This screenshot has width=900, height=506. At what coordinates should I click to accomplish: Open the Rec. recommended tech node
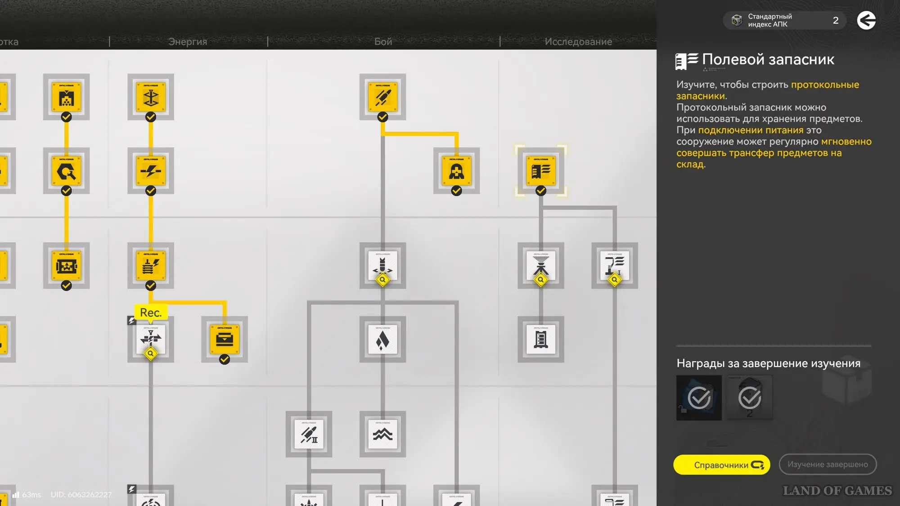click(x=150, y=339)
